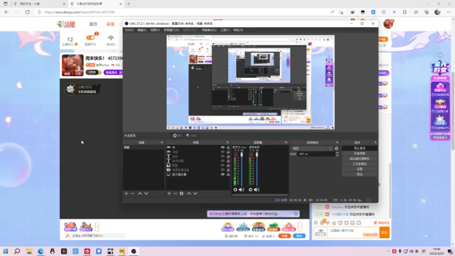
Task: Click the mixer horizontal scrollbar
Action: pyautogui.click(x=260, y=195)
